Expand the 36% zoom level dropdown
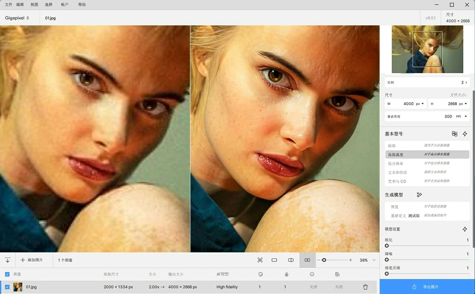 point(374,260)
